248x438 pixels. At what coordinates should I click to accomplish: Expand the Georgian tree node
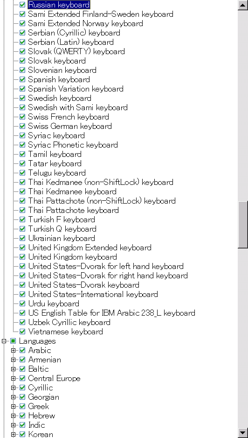pos(13,397)
